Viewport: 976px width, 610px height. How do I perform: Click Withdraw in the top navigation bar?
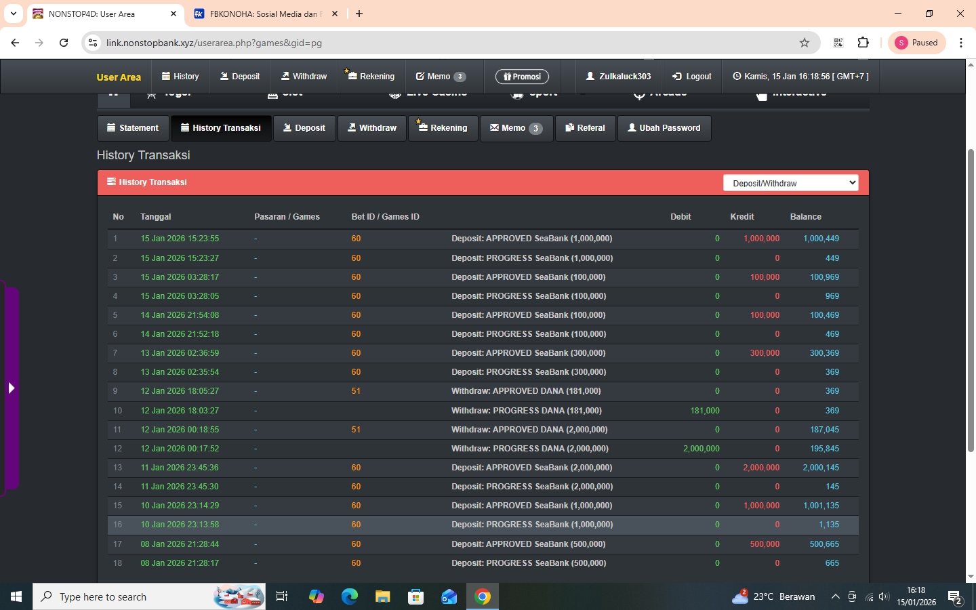(304, 77)
